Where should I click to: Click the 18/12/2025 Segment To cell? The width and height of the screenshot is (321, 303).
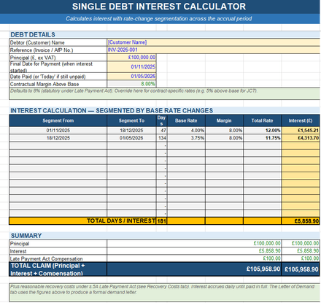click(131, 131)
